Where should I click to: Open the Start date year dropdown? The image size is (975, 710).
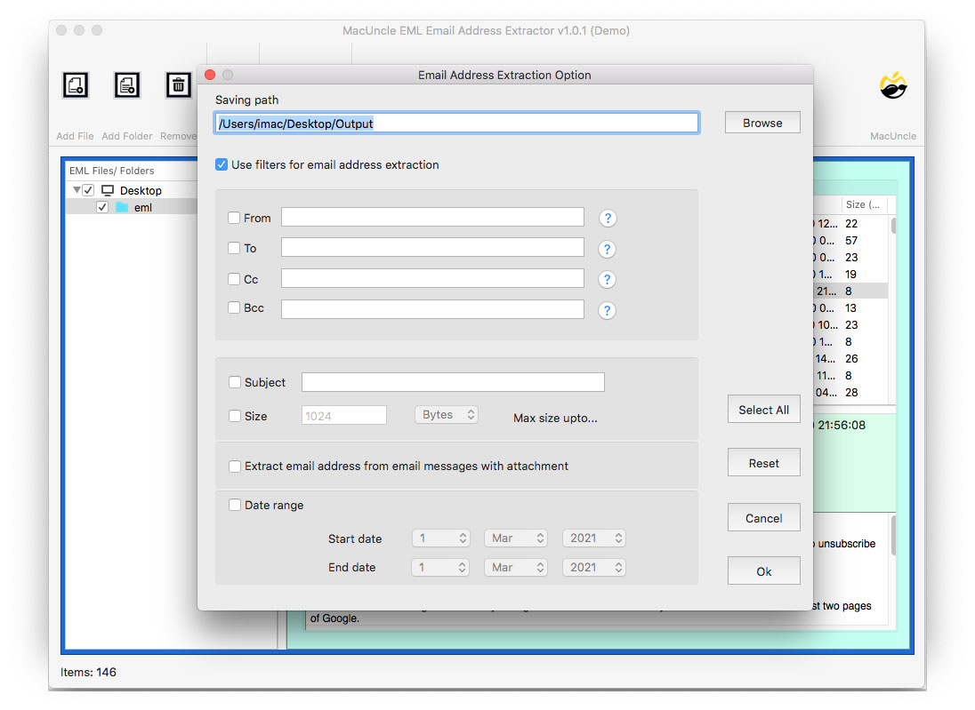594,538
